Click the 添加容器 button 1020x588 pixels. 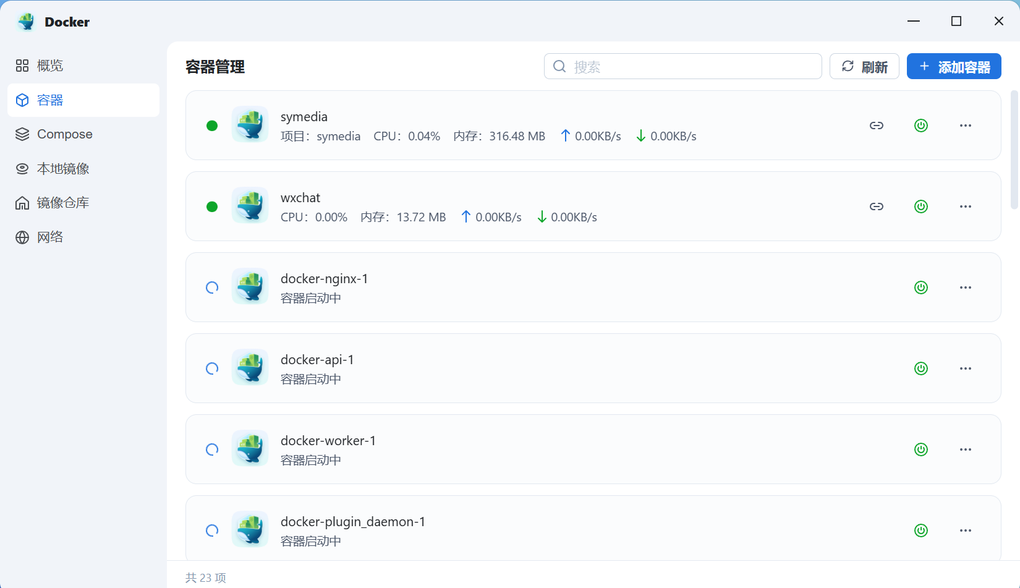(953, 66)
